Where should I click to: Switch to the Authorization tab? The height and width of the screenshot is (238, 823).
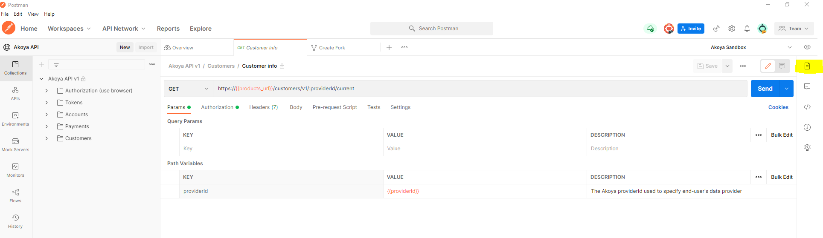point(220,107)
